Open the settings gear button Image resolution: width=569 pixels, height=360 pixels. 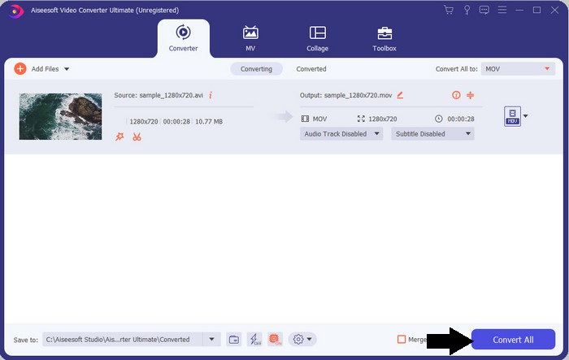click(298, 340)
